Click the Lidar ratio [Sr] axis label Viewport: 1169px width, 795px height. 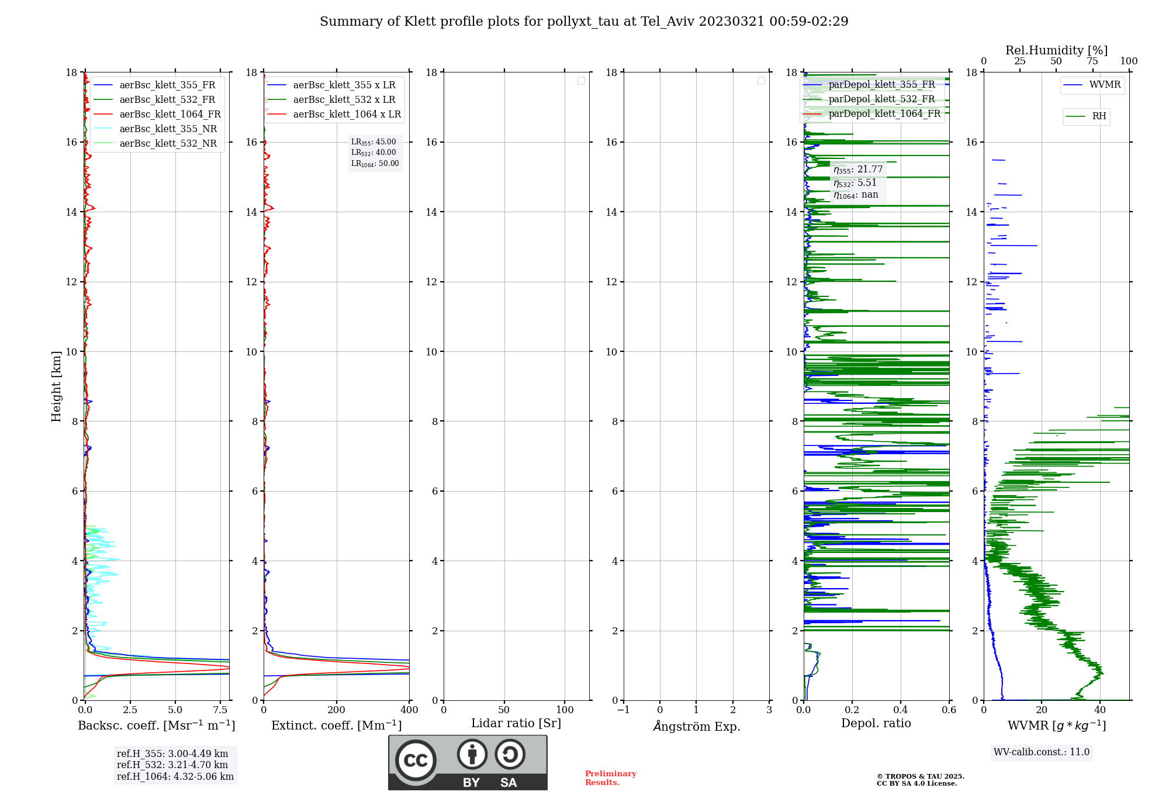(516, 724)
